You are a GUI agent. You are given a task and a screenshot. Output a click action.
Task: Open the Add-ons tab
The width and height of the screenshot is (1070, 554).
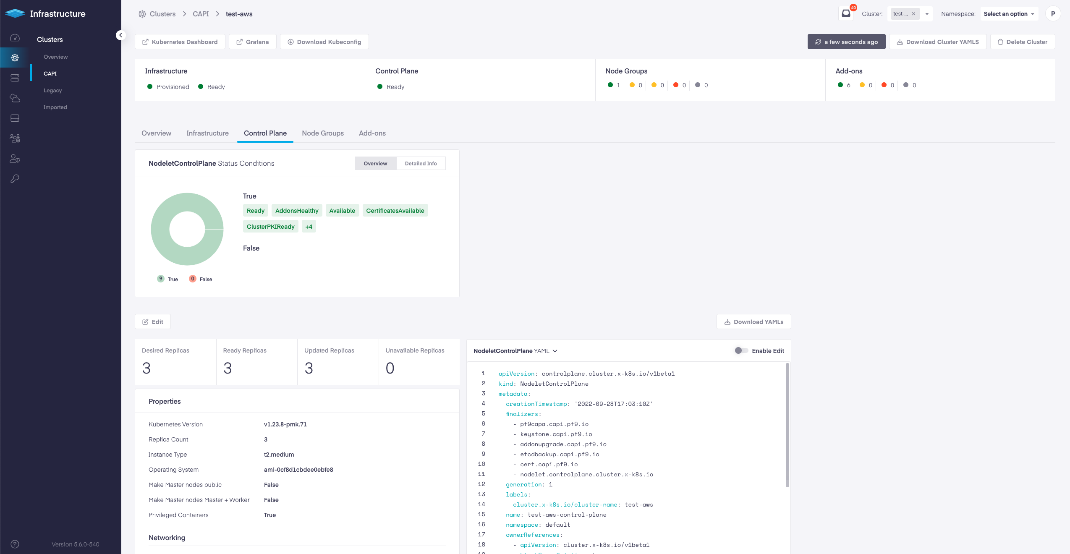pos(372,133)
